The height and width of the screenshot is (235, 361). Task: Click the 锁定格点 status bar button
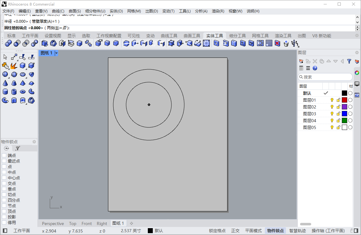(217, 231)
